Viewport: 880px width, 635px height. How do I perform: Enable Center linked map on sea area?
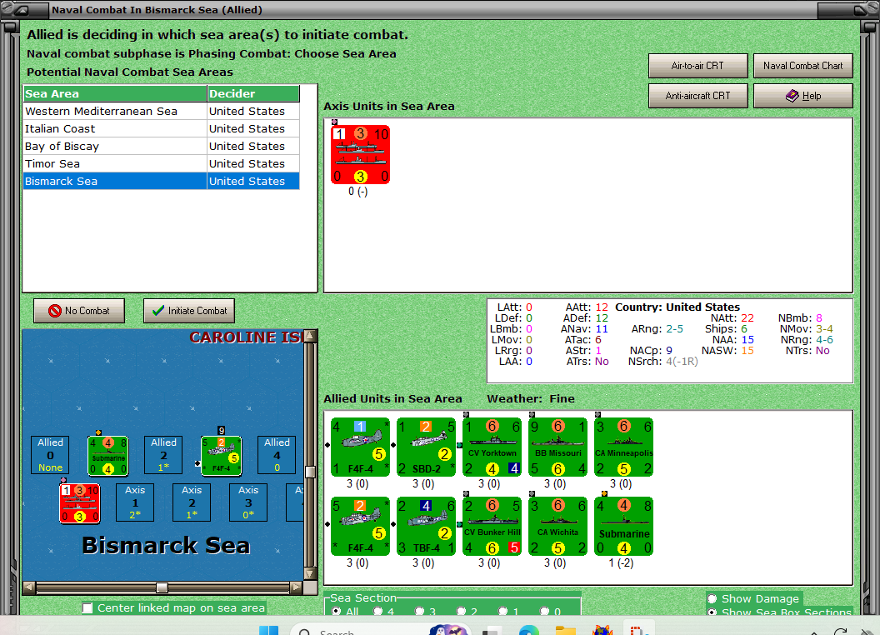pyautogui.click(x=87, y=607)
